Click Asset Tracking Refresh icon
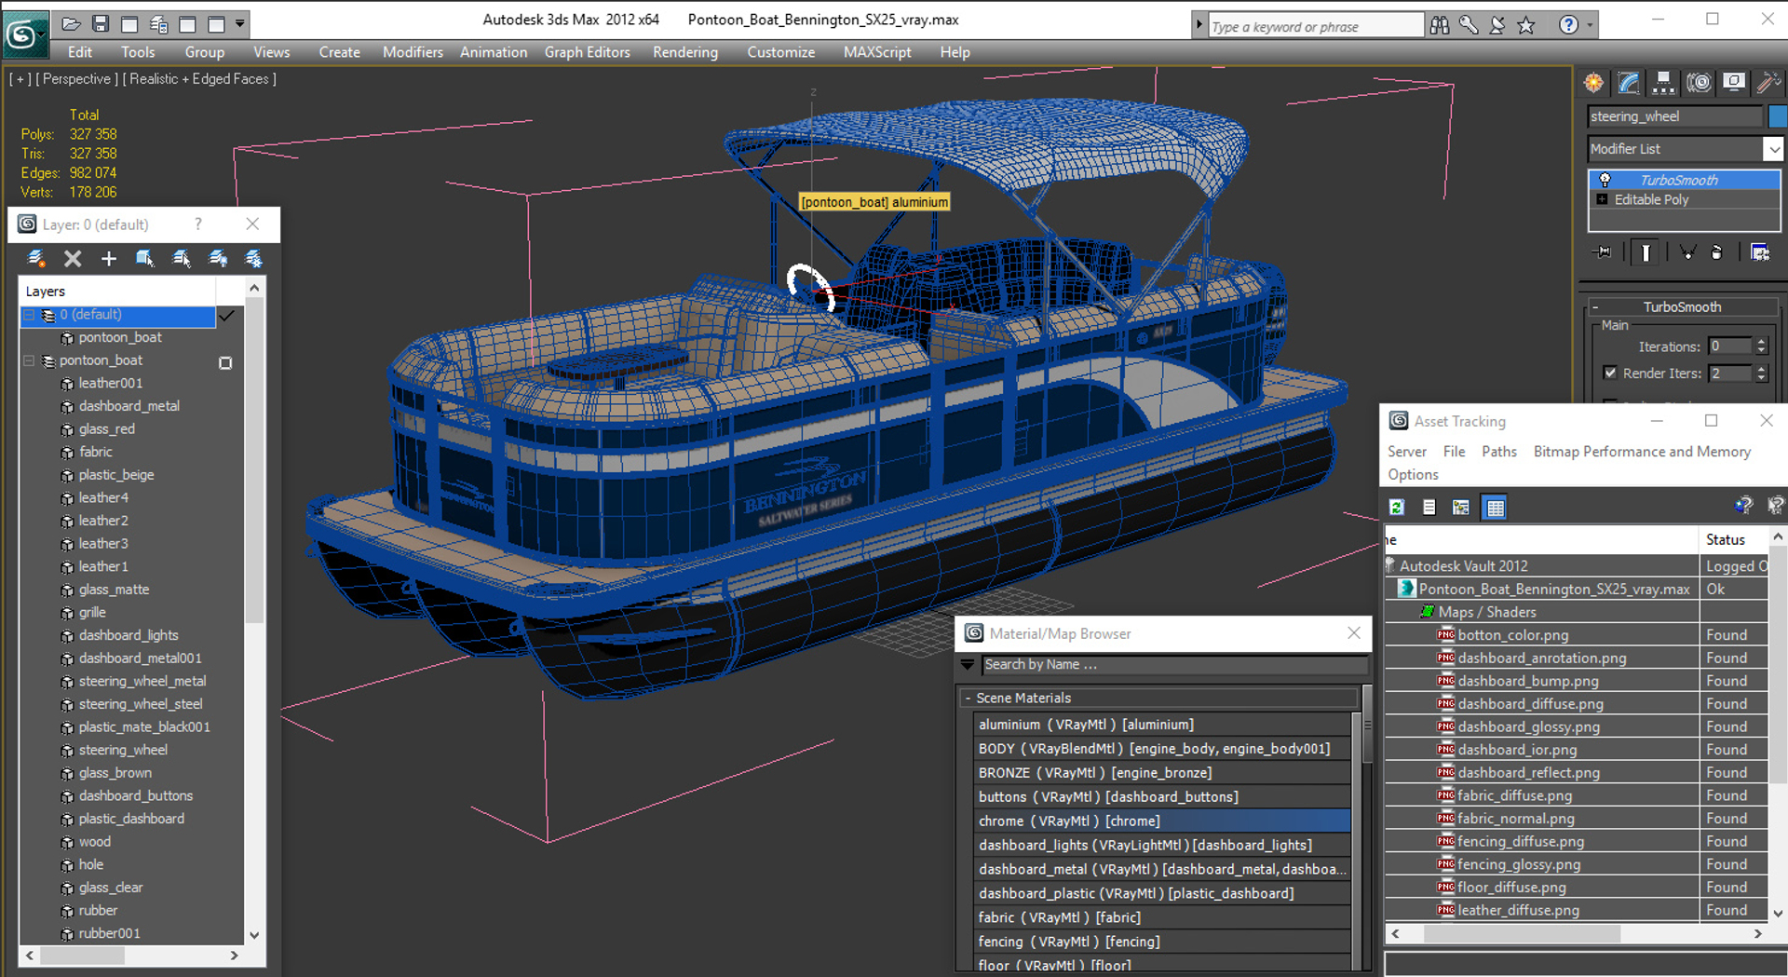The height and width of the screenshot is (977, 1788). coord(1396,507)
